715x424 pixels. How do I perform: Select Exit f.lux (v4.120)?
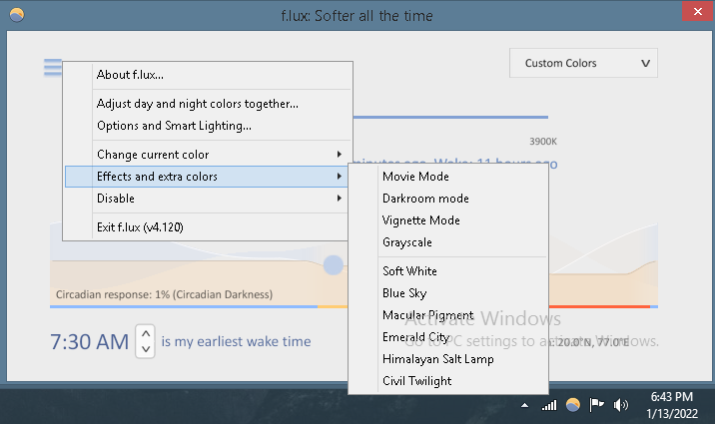pyautogui.click(x=207, y=226)
